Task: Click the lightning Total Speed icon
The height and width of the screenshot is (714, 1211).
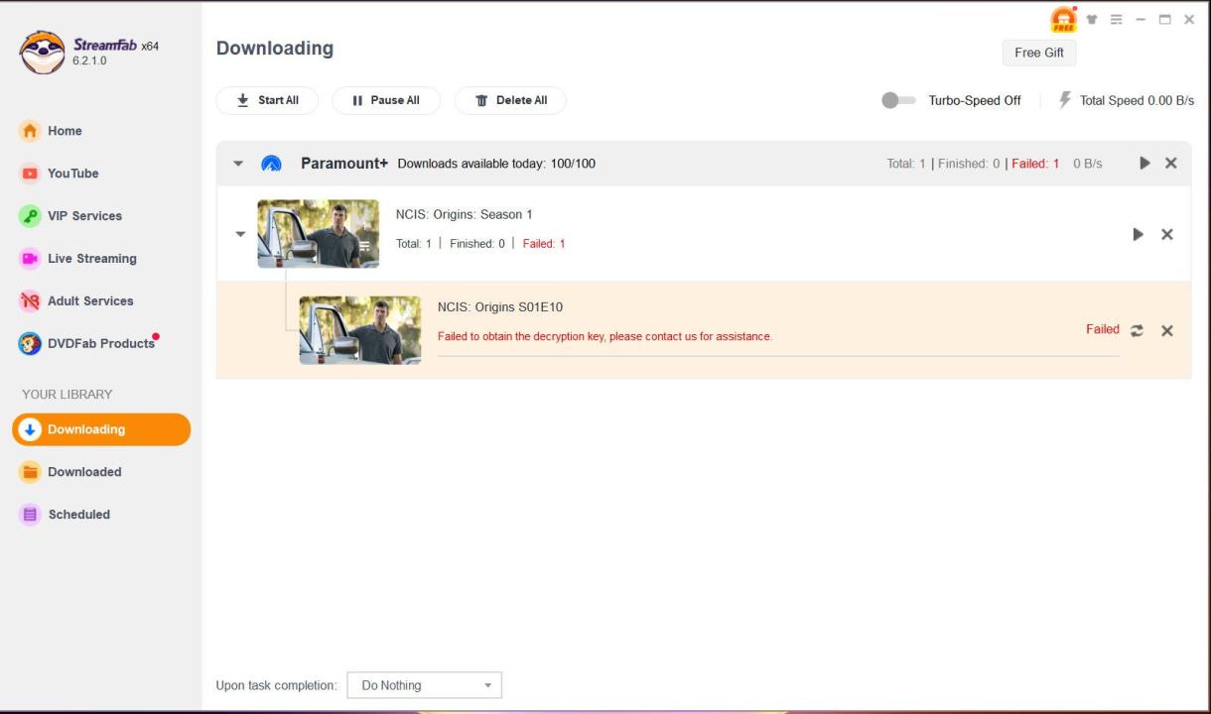Action: 1065,100
